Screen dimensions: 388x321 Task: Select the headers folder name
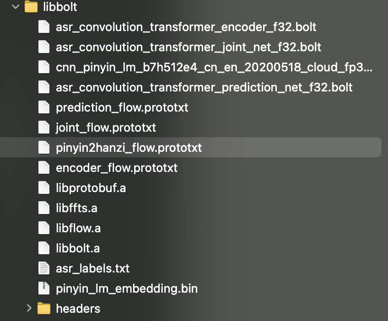coord(78,308)
